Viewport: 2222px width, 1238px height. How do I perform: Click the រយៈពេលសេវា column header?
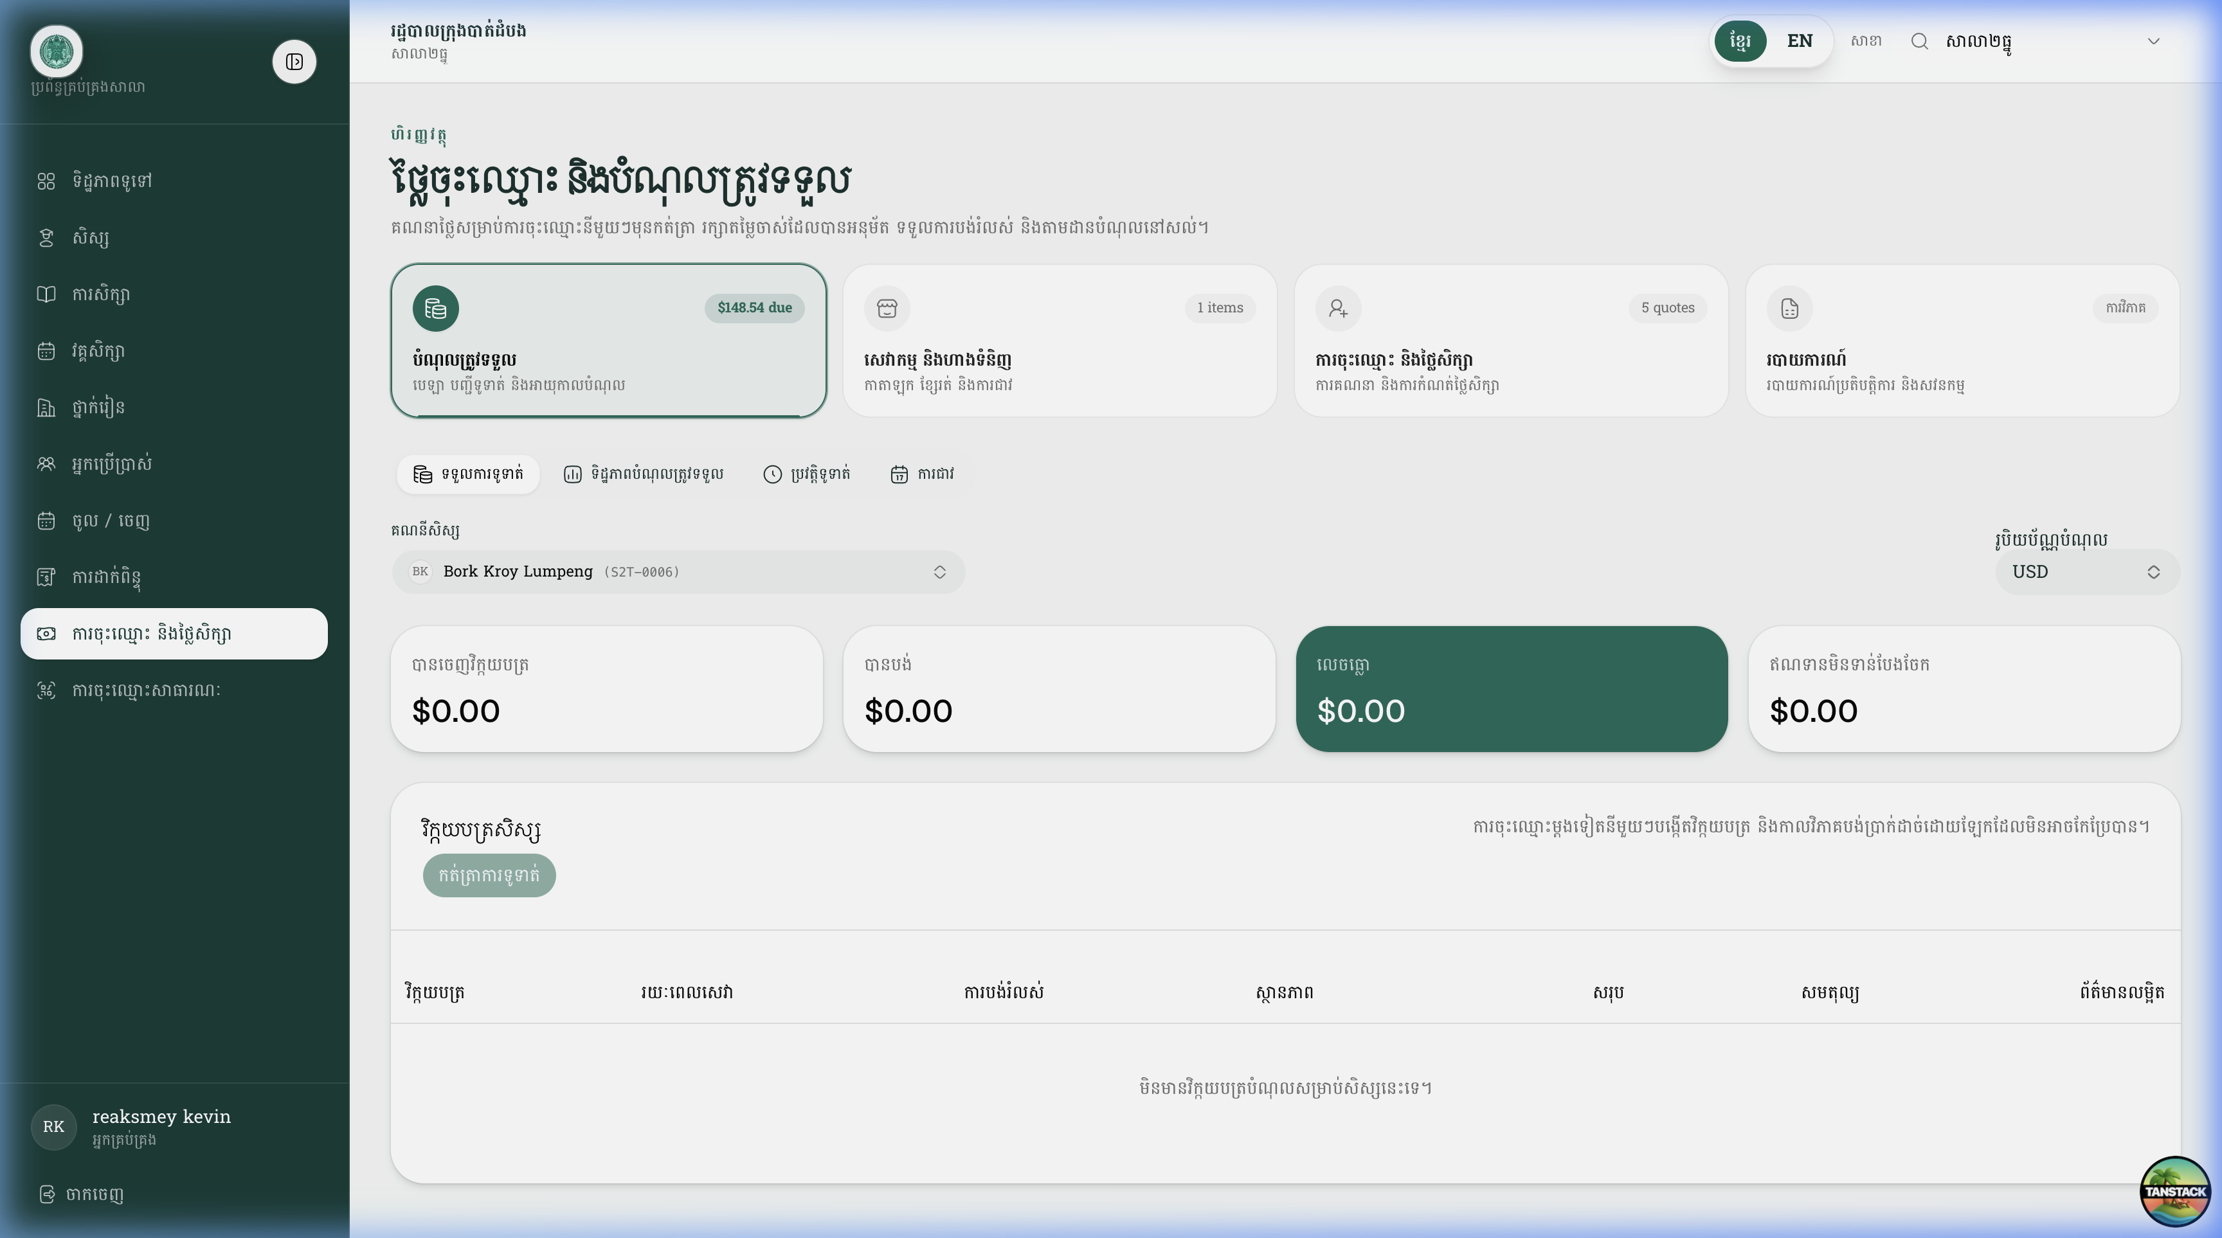point(687,992)
